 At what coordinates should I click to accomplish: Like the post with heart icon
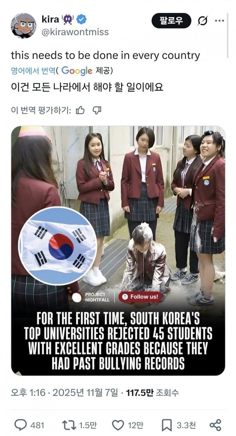point(118,425)
